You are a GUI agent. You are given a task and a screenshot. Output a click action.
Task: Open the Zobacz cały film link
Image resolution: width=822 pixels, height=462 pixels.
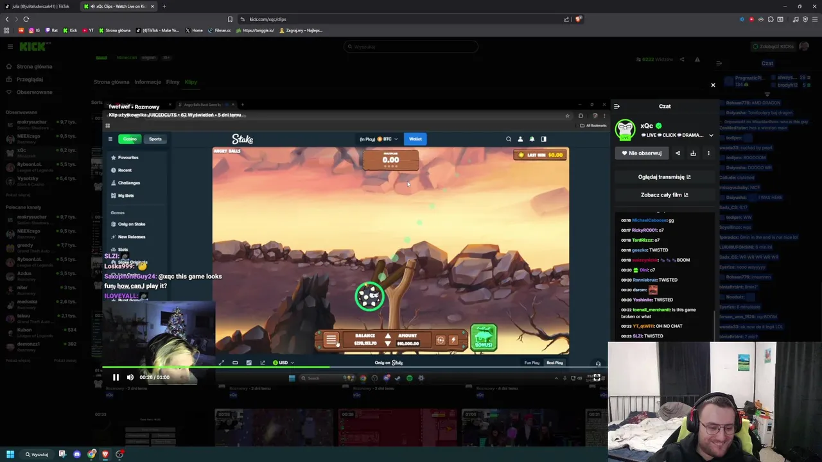point(664,195)
